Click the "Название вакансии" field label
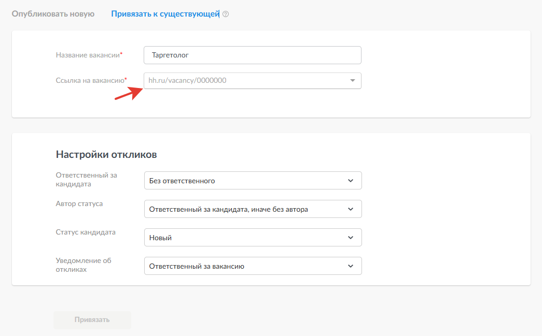The image size is (542, 336). tap(88, 55)
